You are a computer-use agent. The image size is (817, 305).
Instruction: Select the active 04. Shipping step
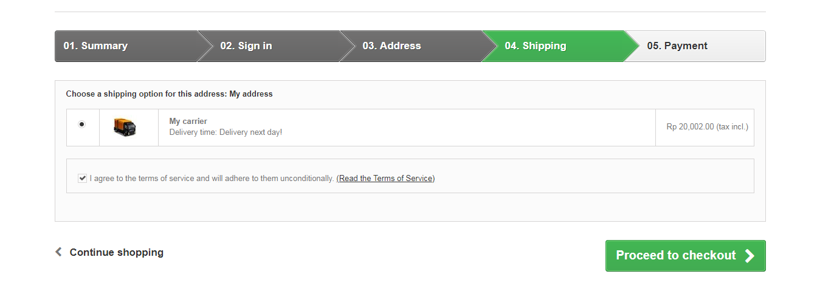pos(535,46)
